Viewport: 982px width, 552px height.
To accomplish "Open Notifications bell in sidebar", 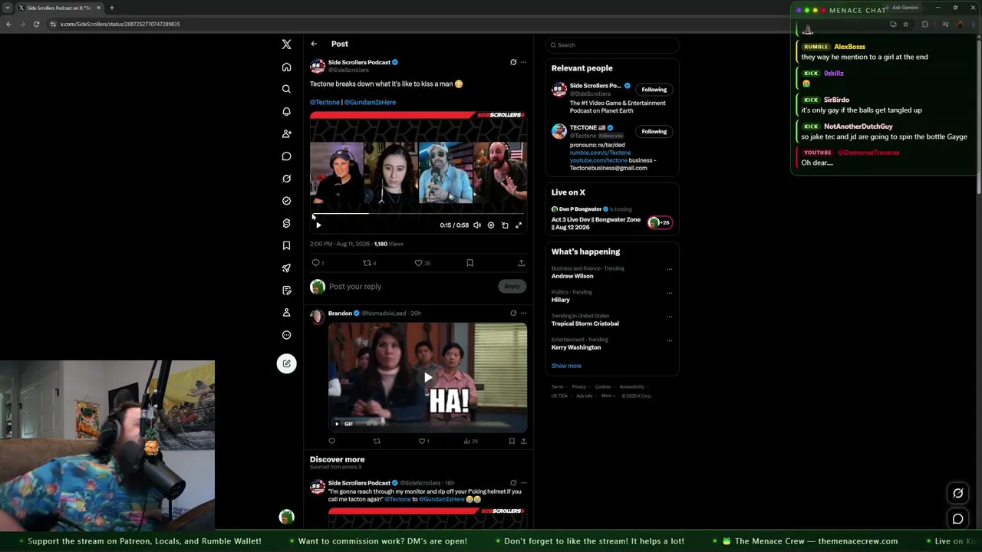I will tap(286, 111).
